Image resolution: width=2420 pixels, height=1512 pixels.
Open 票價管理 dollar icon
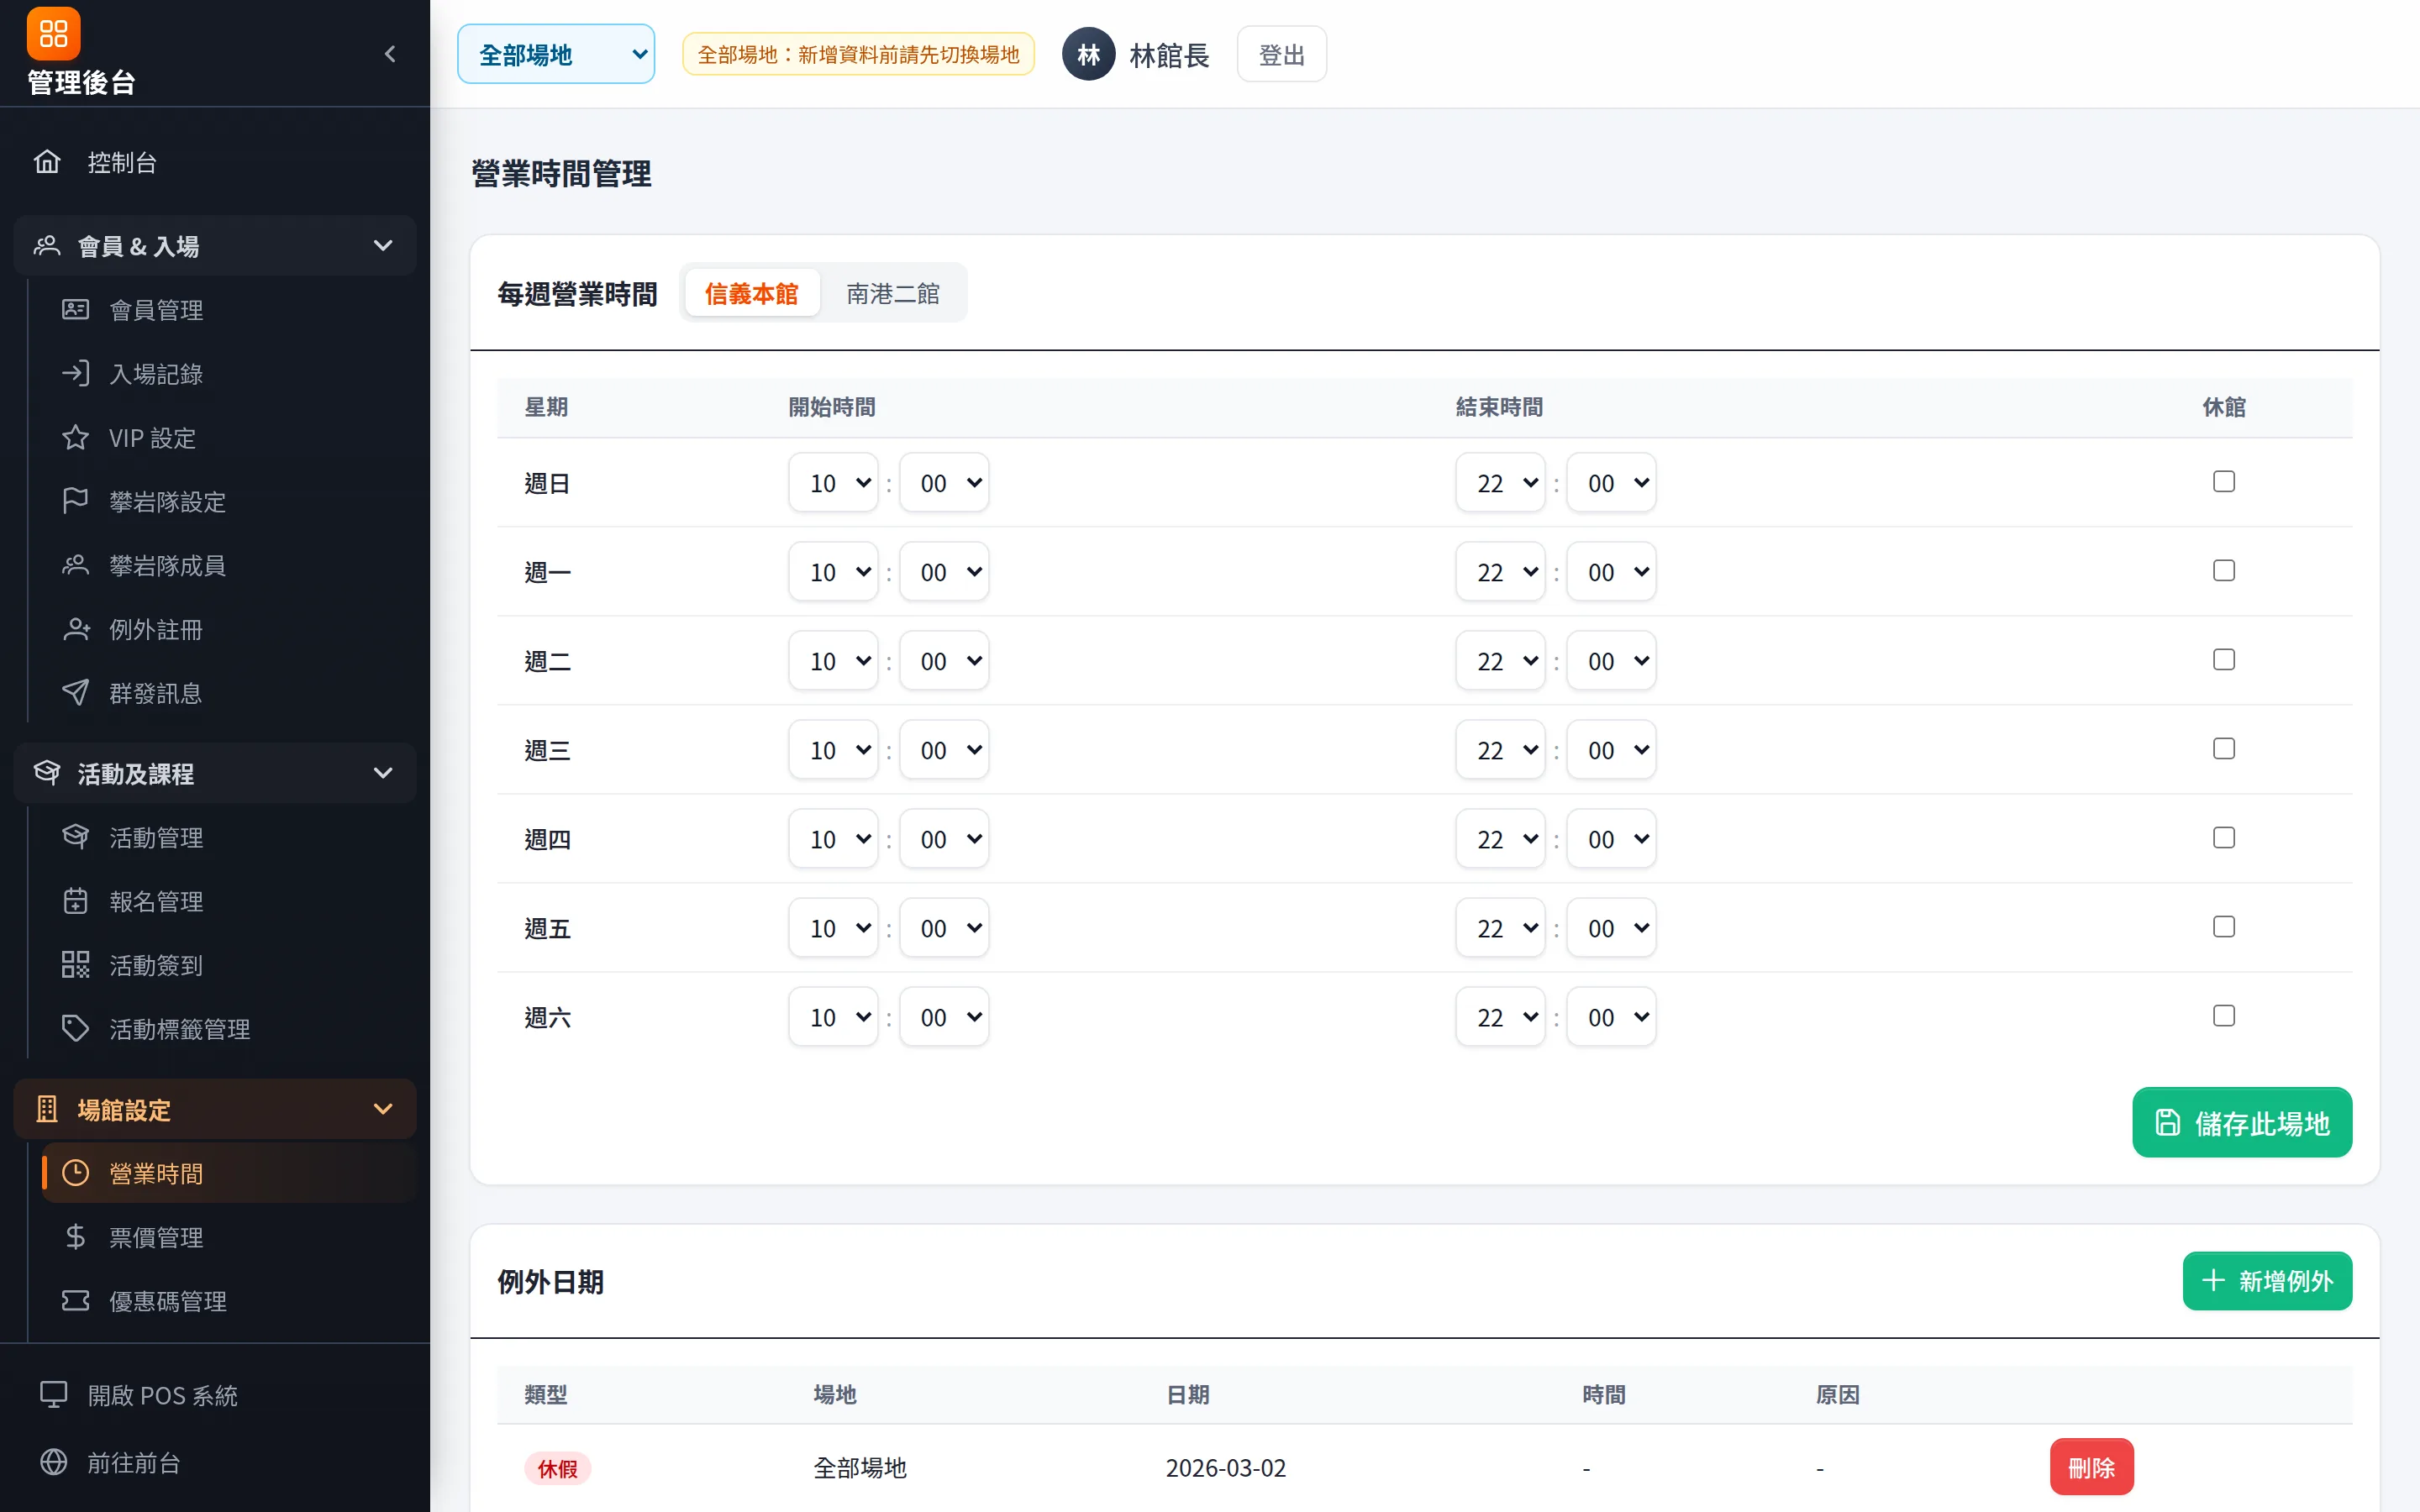tap(75, 1237)
